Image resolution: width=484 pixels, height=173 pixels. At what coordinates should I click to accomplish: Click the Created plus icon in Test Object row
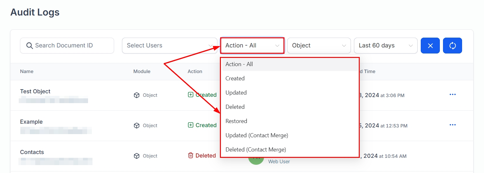pyautogui.click(x=191, y=95)
